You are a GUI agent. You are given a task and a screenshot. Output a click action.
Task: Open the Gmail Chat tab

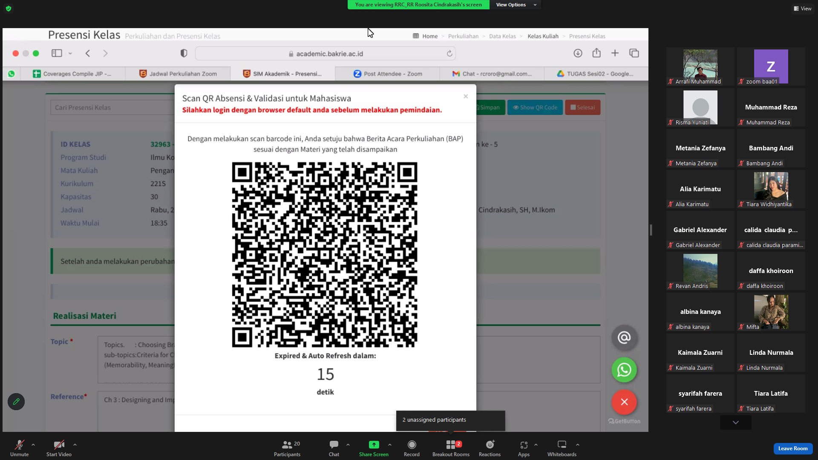pos(492,74)
